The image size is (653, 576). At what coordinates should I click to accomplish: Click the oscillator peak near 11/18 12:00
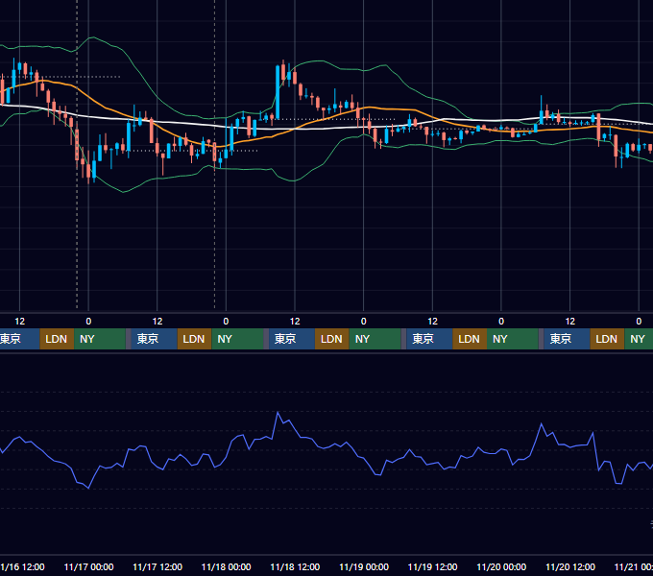point(278,413)
